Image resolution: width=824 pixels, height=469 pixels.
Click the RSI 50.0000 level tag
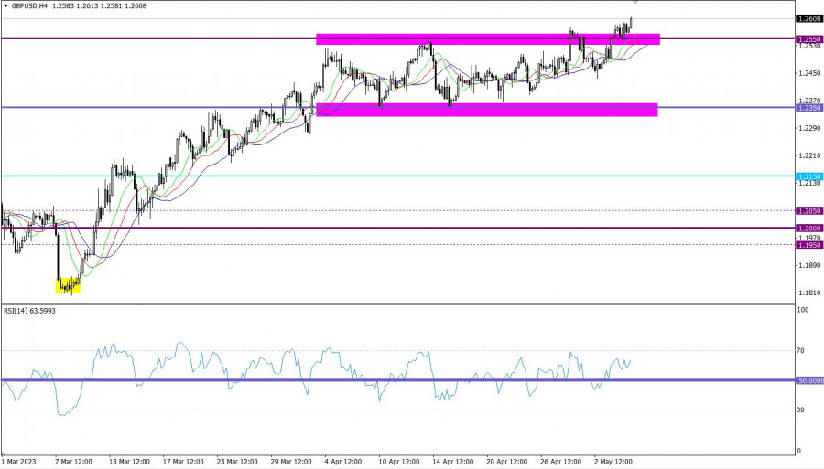808,380
